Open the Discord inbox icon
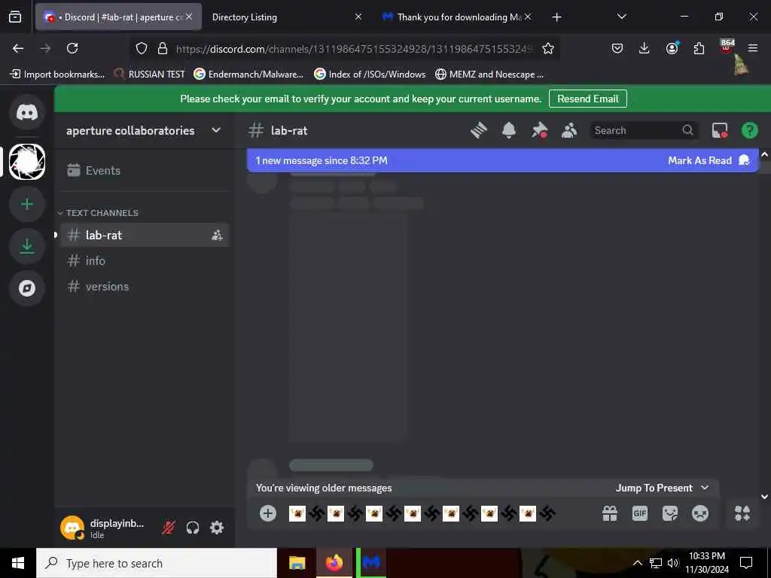 [x=719, y=130]
